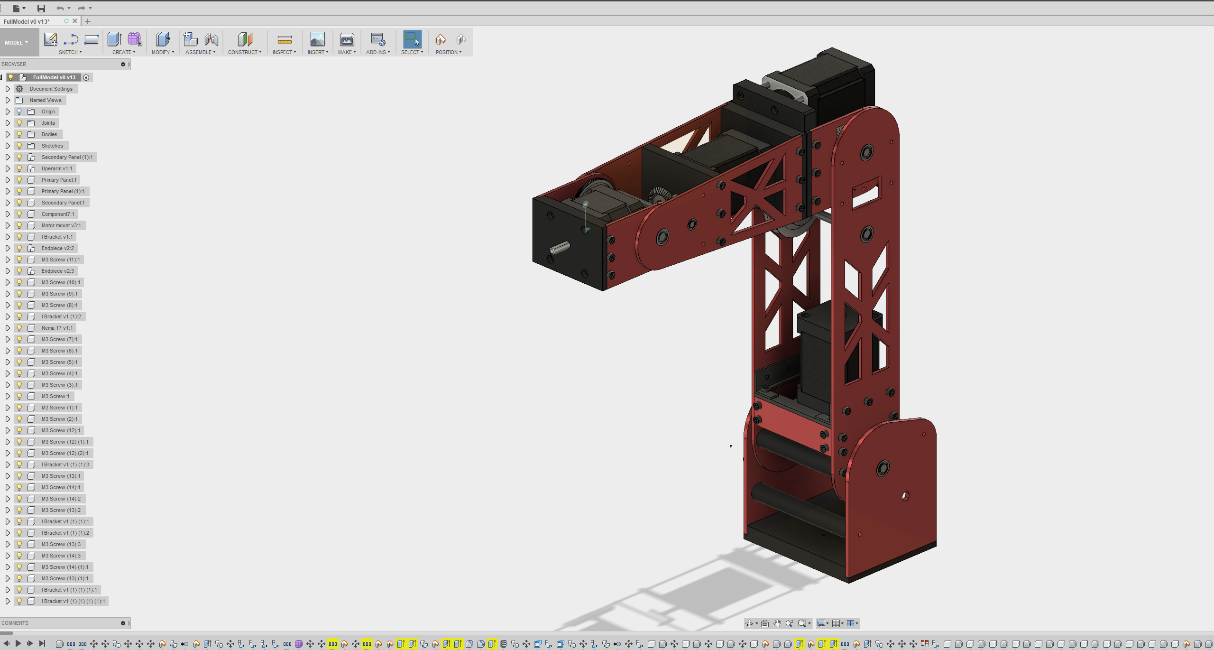Click the Undo button in toolbar
The height and width of the screenshot is (650, 1214).
coord(61,8)
